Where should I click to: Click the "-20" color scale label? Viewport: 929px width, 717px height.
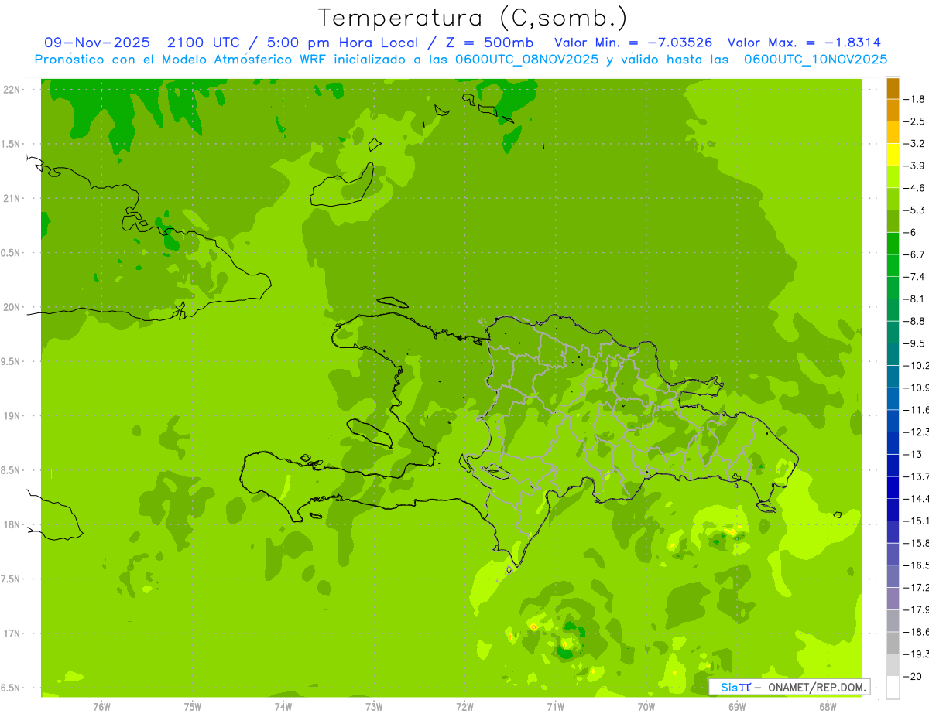pos(913,676)
